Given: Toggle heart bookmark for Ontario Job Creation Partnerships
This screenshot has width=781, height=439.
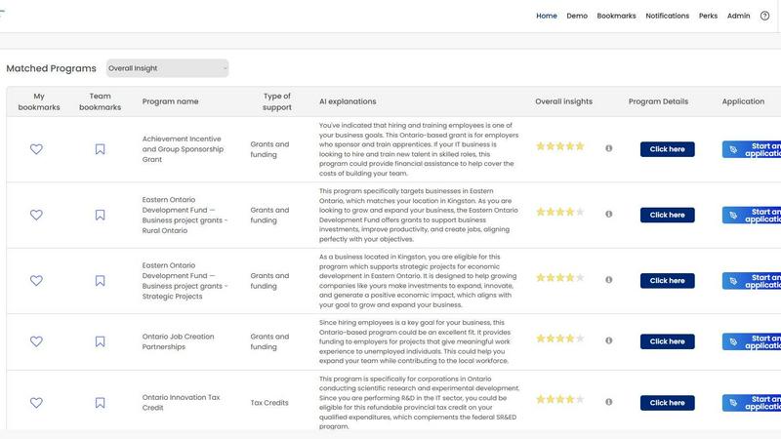Looking at the screenshot, I should point(36,341).
